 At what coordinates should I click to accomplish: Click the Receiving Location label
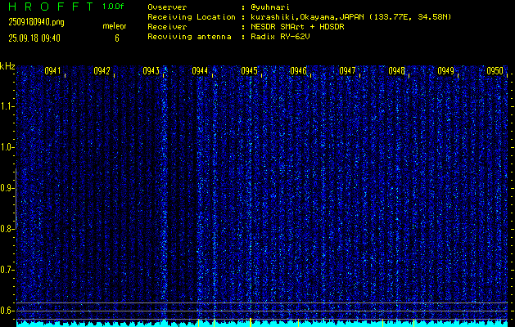(192, 17)
